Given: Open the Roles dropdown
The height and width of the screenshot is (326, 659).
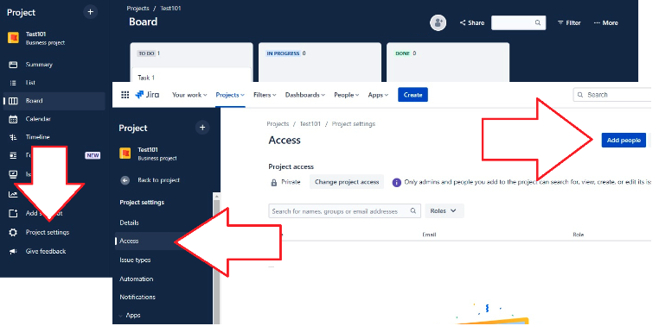Looking at the screenshot, I should click(x=445, y=211).
